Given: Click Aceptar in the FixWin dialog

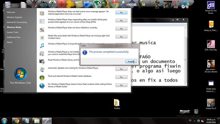Looking at the screenshot, I should point(131,61).
